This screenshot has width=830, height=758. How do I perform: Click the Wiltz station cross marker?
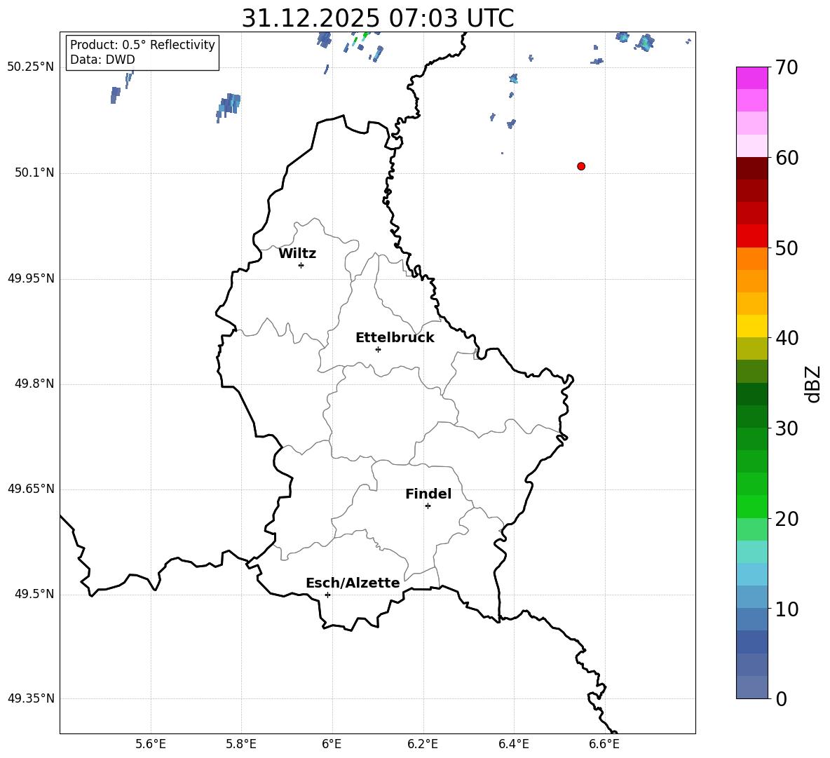point(301,265)
